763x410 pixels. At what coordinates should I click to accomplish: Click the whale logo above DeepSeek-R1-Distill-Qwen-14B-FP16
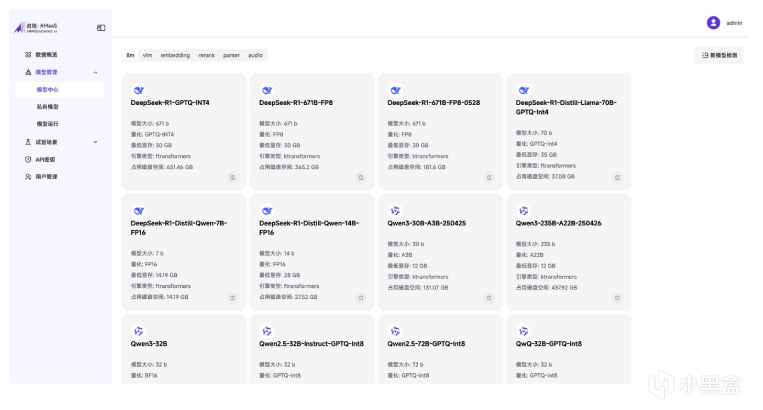(267, 211)
